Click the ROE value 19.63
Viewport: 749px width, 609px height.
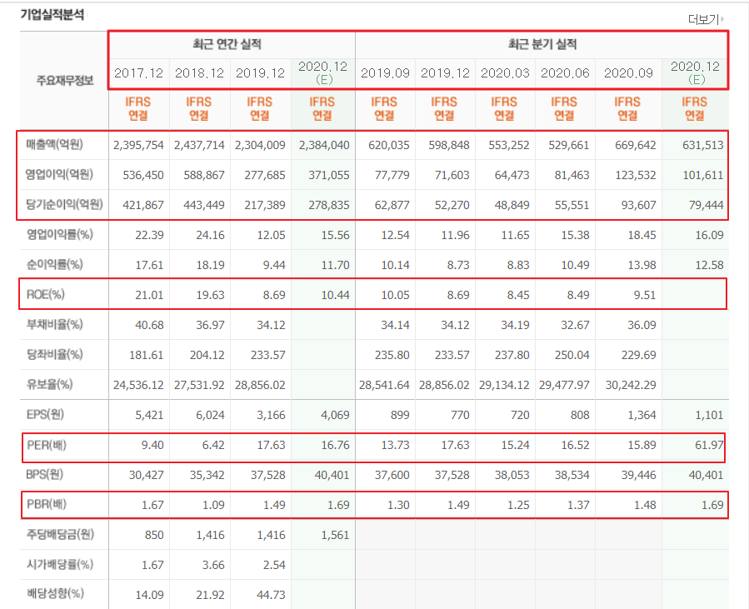click(x=210, y=295)
